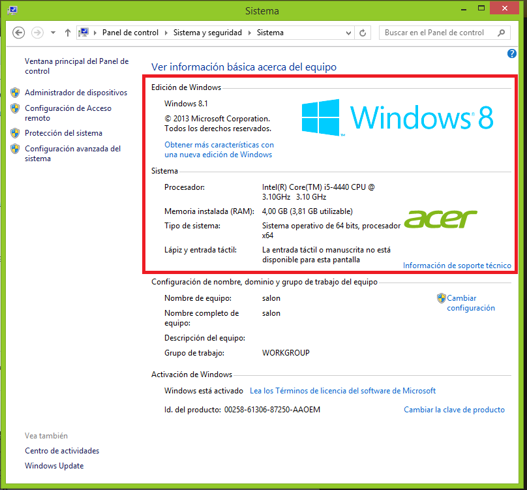
Task: Click the 4,00 GB (3,81 GB utilizable) value
Action: [307, 211]
